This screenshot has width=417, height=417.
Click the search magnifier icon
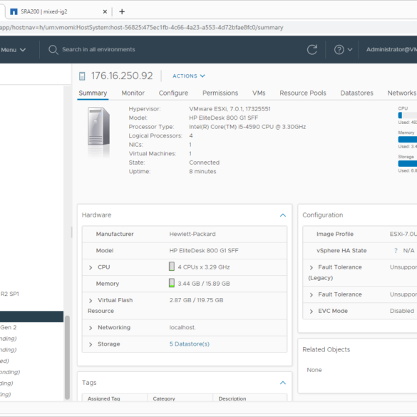53,50
